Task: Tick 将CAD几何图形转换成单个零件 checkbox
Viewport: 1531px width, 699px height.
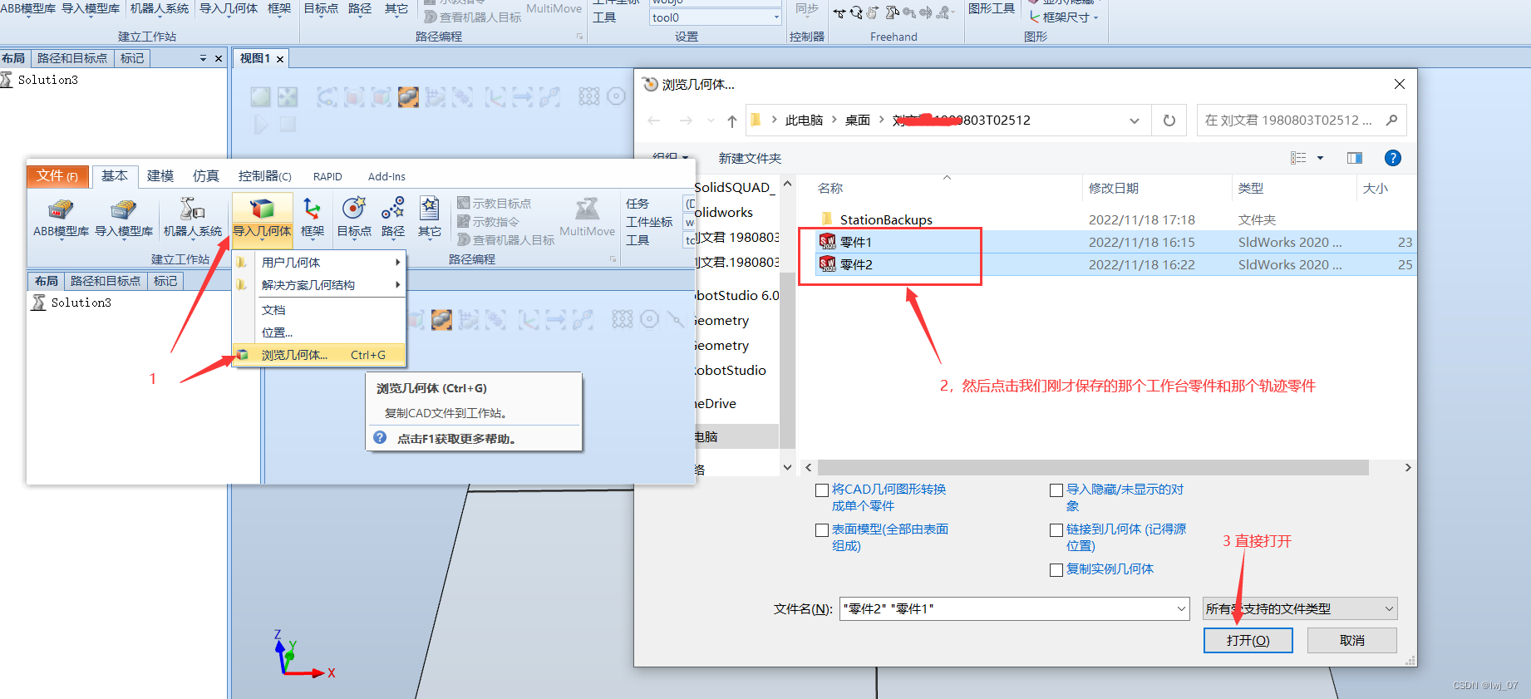Action: click(x=822, y=490)
